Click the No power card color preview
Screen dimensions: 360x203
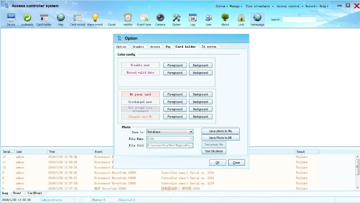[x=140, y=94]
